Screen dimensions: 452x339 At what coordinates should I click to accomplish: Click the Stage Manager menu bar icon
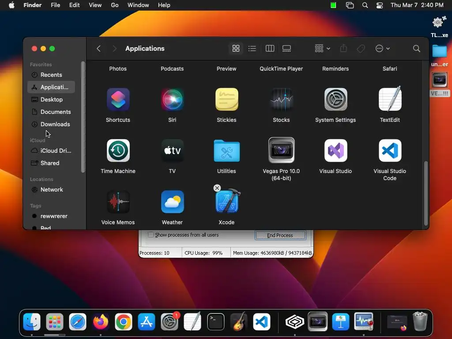tap(350, 5)
